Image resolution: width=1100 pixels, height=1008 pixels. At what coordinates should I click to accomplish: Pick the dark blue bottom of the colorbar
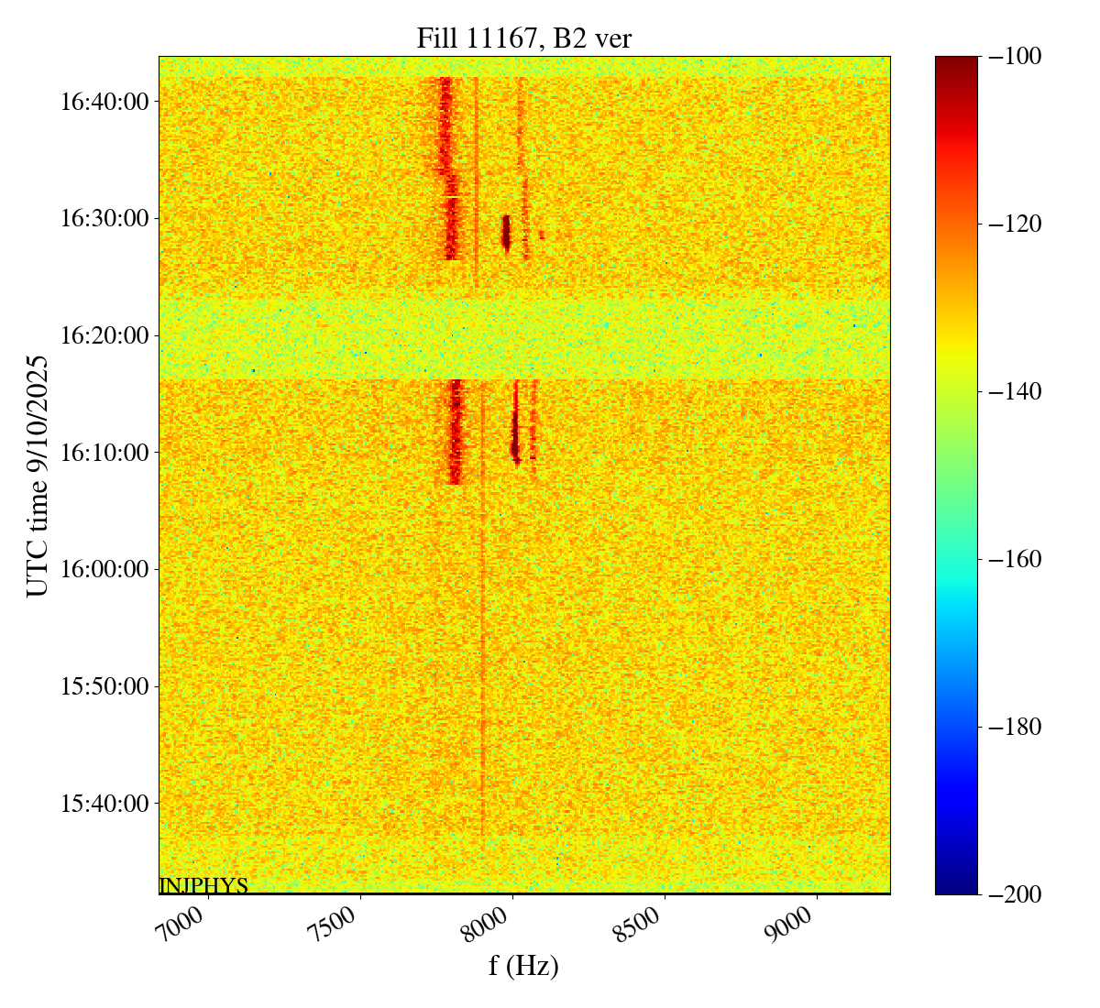point(956,885)
